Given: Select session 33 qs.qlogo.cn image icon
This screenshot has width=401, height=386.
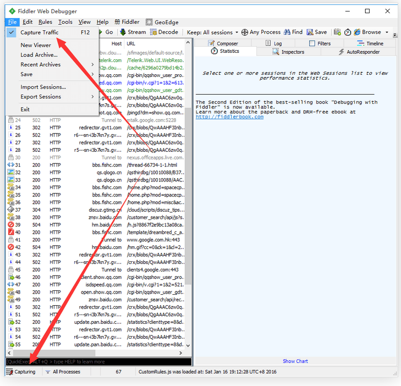Looking at the screenshot, I should tap(11, 179).
